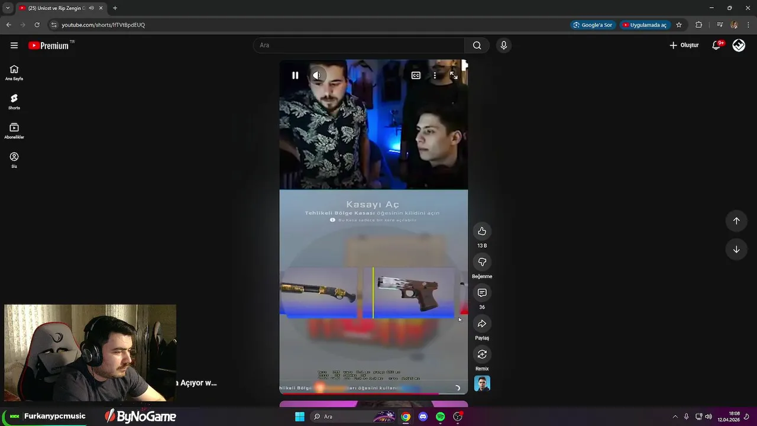The image size is (757, 426).
Task: Go back in browser history
Action: [8, 25]
